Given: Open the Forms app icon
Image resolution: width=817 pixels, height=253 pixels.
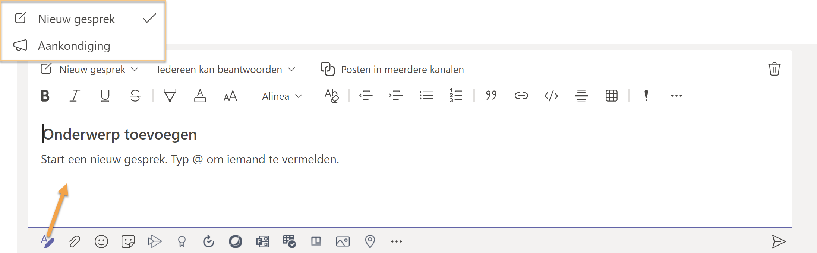Looking at the screenshot, I should pyautogui.click(x=262, y=241).
